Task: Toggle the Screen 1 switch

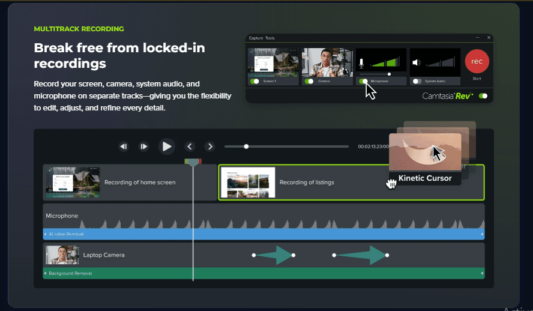Action: (x=254, y=81)
